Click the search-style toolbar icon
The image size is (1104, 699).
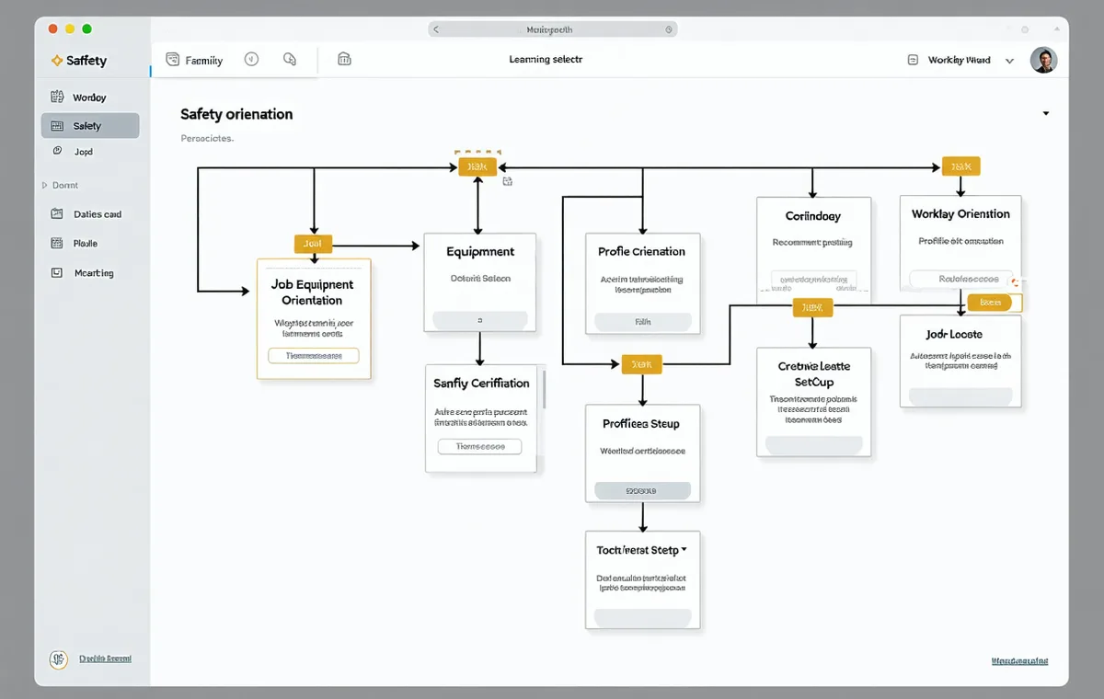pos(290,59)
